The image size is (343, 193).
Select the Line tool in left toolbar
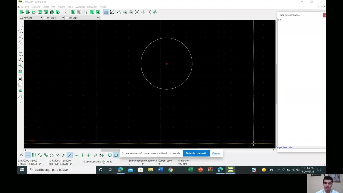tap(20, 25)
